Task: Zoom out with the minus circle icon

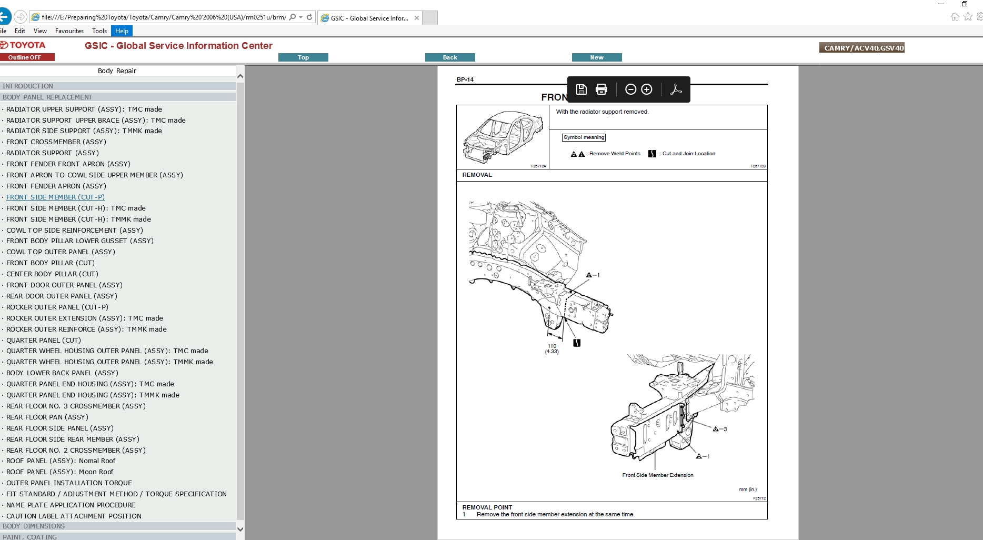Action: pyautogui.click(x=630, y=89)
